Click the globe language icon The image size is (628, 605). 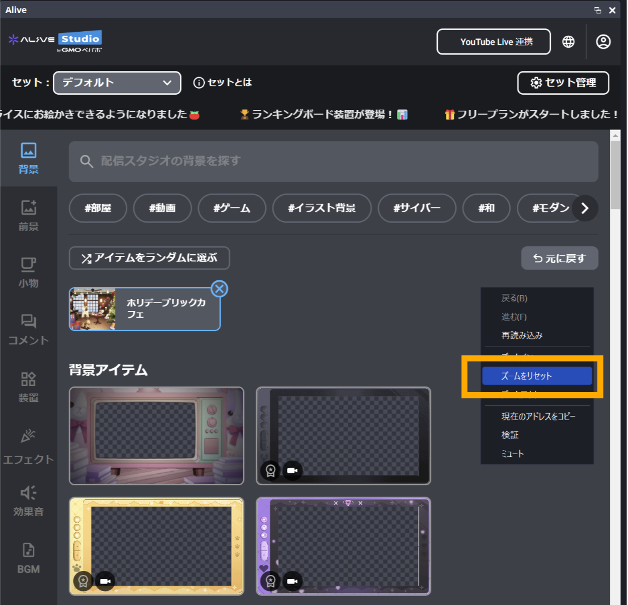pyautogui.click(x=568, y=41)
